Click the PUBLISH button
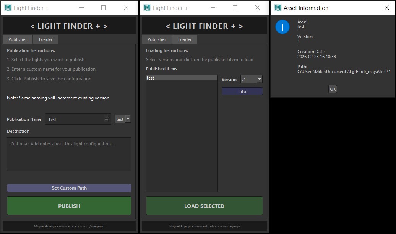 (69, 206)
